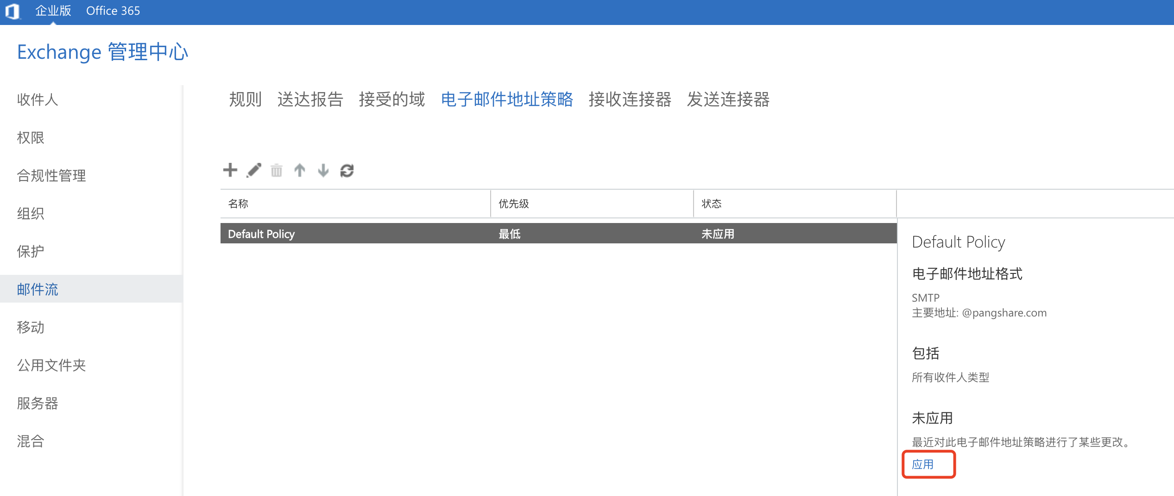Open 移动 in the sidebar

click(31, 327)
